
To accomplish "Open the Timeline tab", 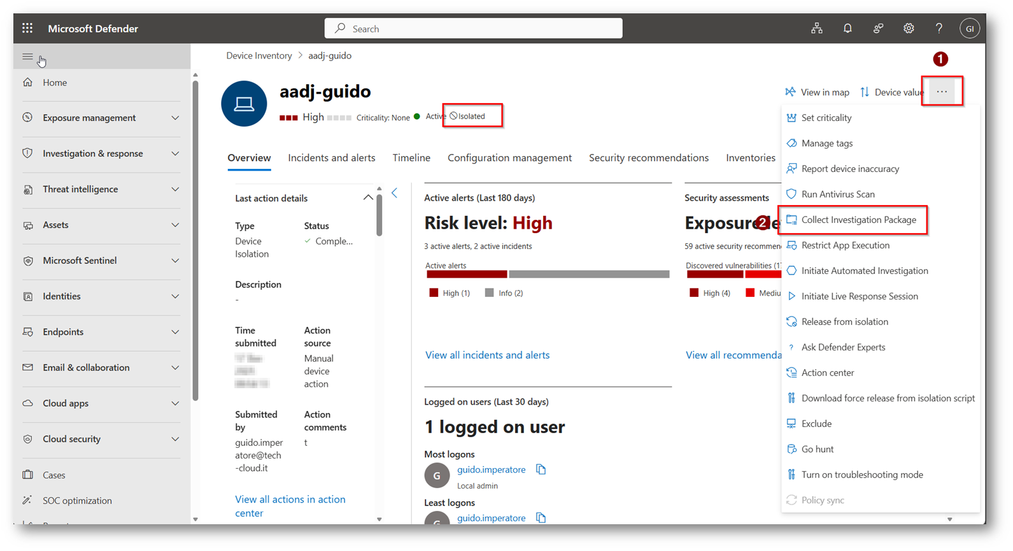I will point(411,158).
